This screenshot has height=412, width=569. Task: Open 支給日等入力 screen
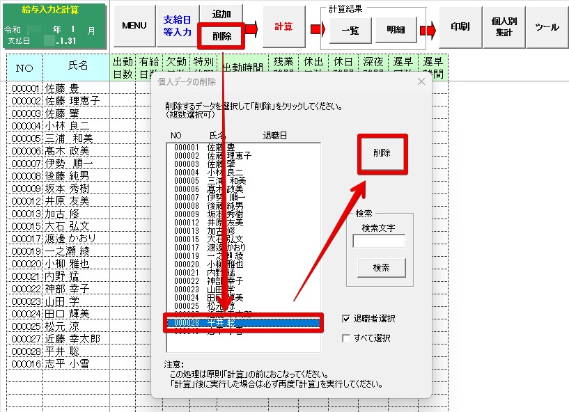[x=177, y=26]
